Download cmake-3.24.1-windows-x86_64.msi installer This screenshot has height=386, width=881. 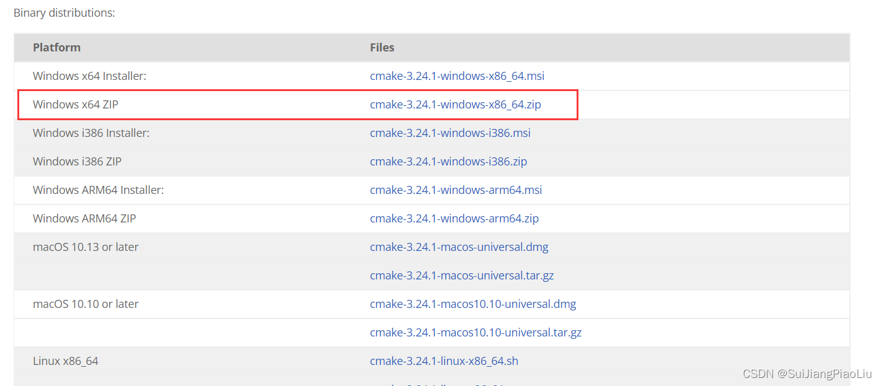tap(457, 76)
